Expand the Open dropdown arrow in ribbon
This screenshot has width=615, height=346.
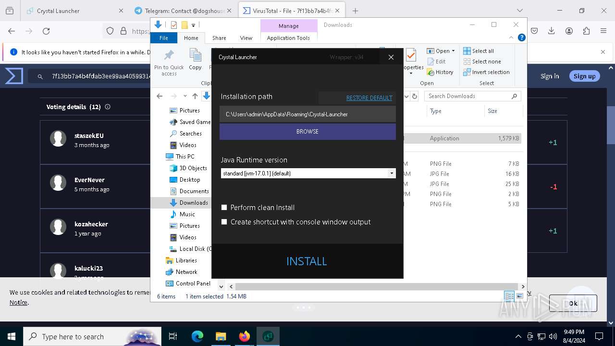[x=453, y=51]
